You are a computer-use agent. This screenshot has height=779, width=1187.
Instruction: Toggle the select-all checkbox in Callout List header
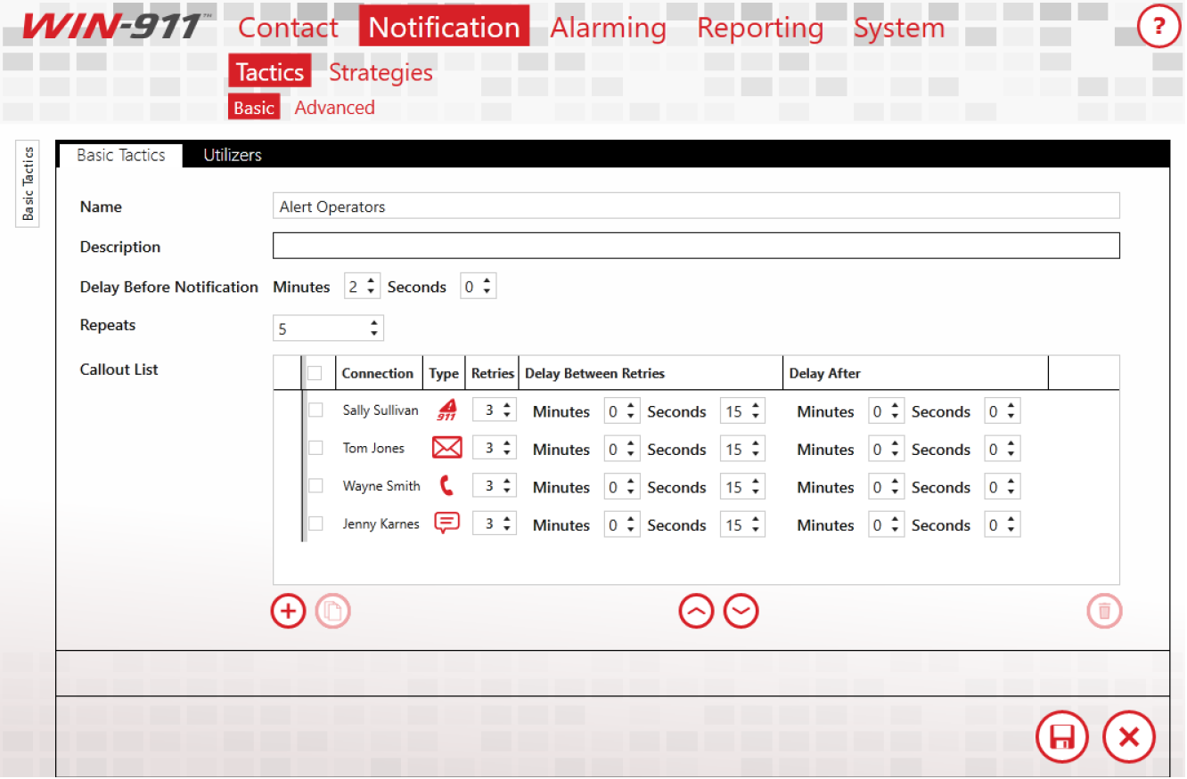(x=315, y=373)
